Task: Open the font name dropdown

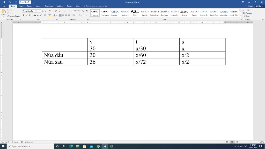Action: coord(34,11)
